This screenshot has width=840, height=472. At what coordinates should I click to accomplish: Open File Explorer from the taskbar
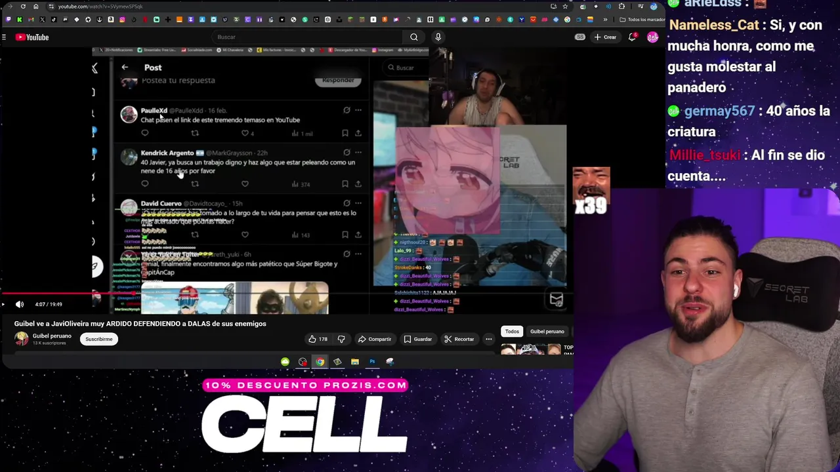click(355, 362)
